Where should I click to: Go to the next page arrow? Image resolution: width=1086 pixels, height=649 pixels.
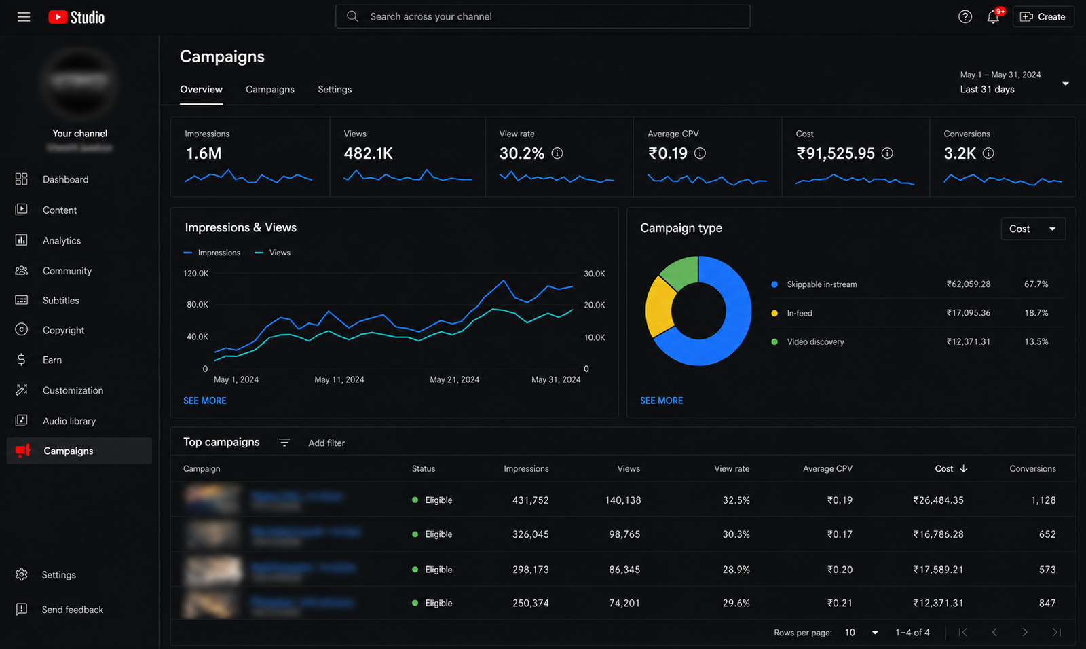point(1025,632)
